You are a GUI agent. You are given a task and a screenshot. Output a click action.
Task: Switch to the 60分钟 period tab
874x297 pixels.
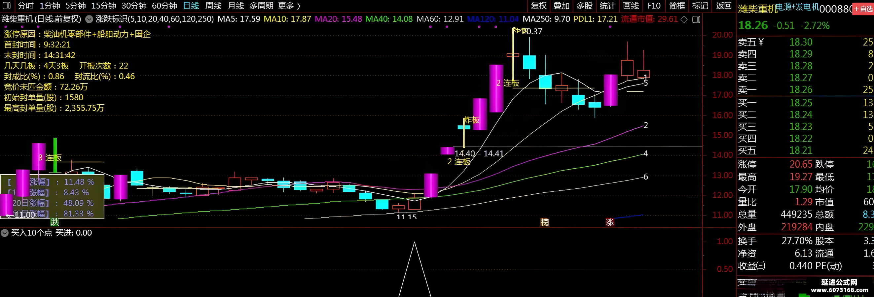coord(164,6)
